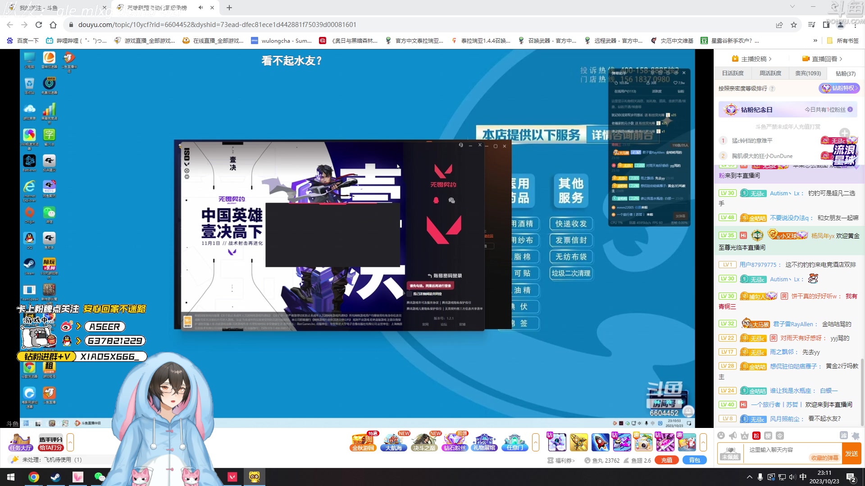The image size is (865, 486).
Task: Open the blue 背包 backpack button
Action: 695,460
